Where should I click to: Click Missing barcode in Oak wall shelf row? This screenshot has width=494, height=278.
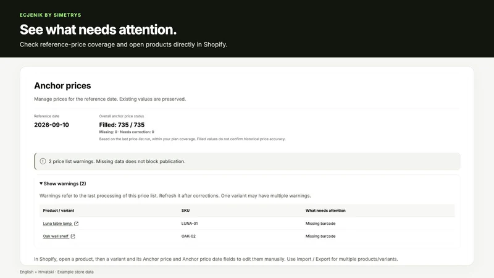pyautogui.click(x=320, y=236)
